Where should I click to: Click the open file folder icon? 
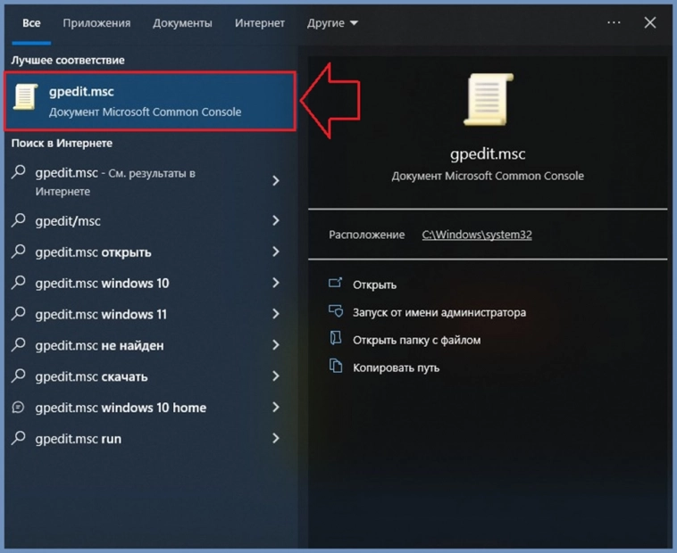click(x=336, y=338)
